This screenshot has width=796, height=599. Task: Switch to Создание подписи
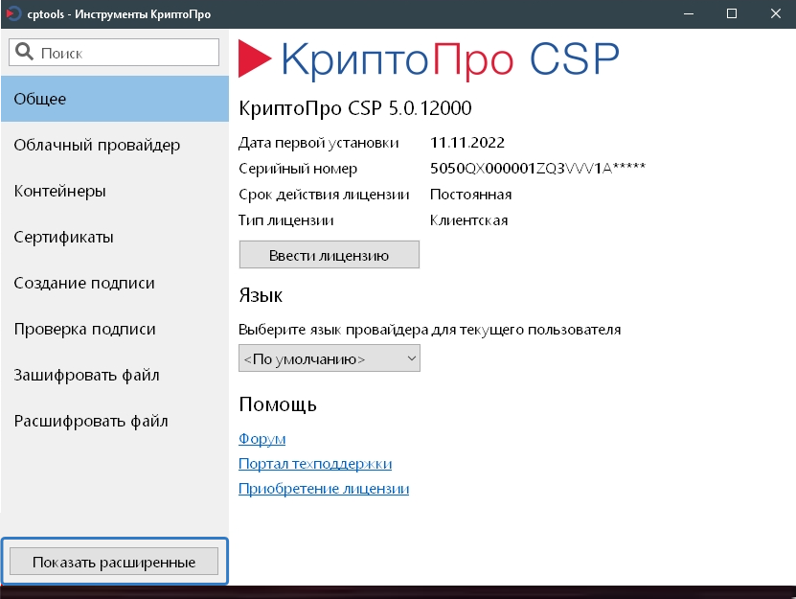[115, 283]
